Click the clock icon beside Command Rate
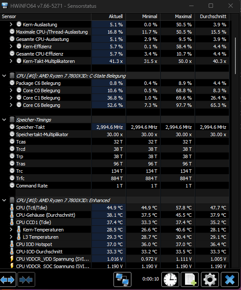Screen dimensions: 241x290 click(12, 185)
